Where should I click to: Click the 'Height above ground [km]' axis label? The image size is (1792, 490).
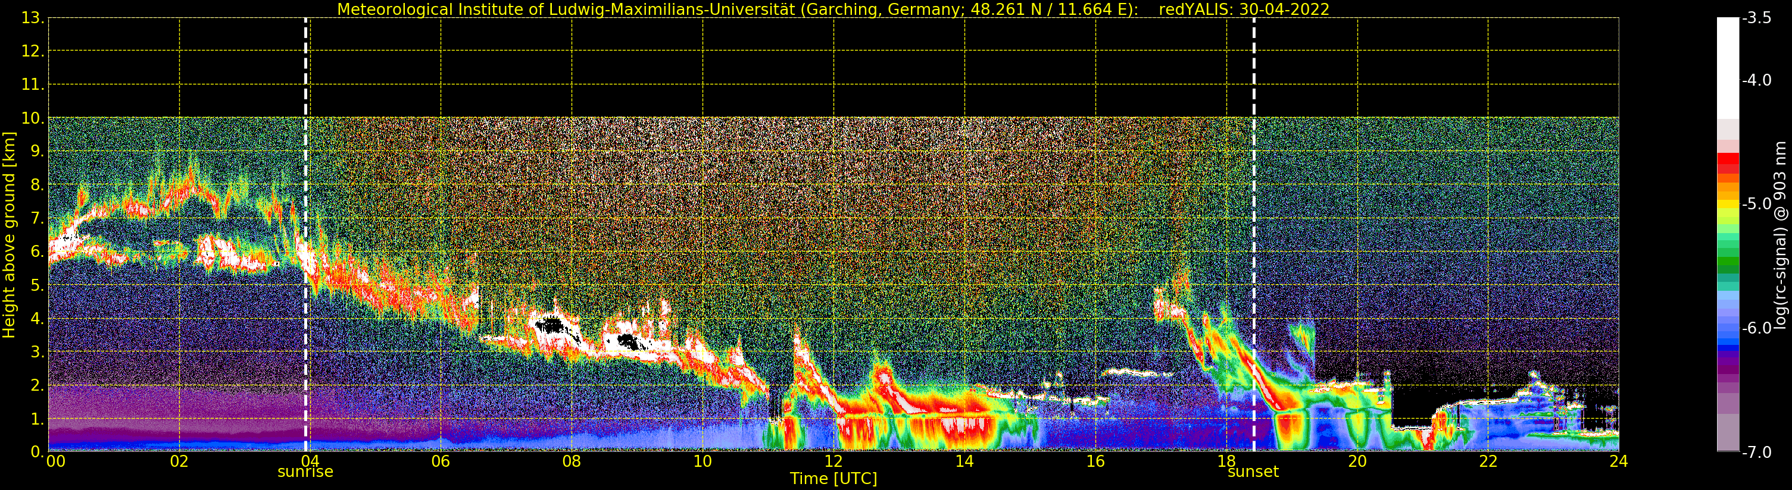[x=9, y=235]
